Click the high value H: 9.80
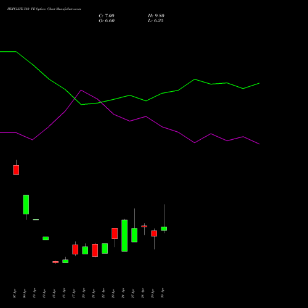 [x=156, y=16]
